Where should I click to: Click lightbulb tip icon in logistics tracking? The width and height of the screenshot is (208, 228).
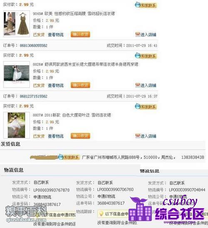pos(101,213)
